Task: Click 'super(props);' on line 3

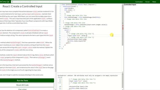Action: click(x=69, y=8)
